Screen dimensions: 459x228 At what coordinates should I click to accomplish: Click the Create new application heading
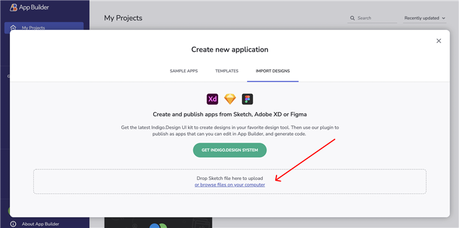click(229, 49)
